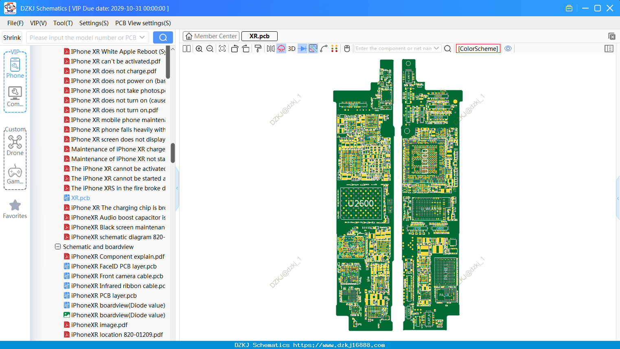Fit the board to the window

click(222, 49)
